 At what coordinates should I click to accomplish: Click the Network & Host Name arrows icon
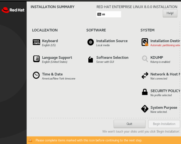coord(145,75)
